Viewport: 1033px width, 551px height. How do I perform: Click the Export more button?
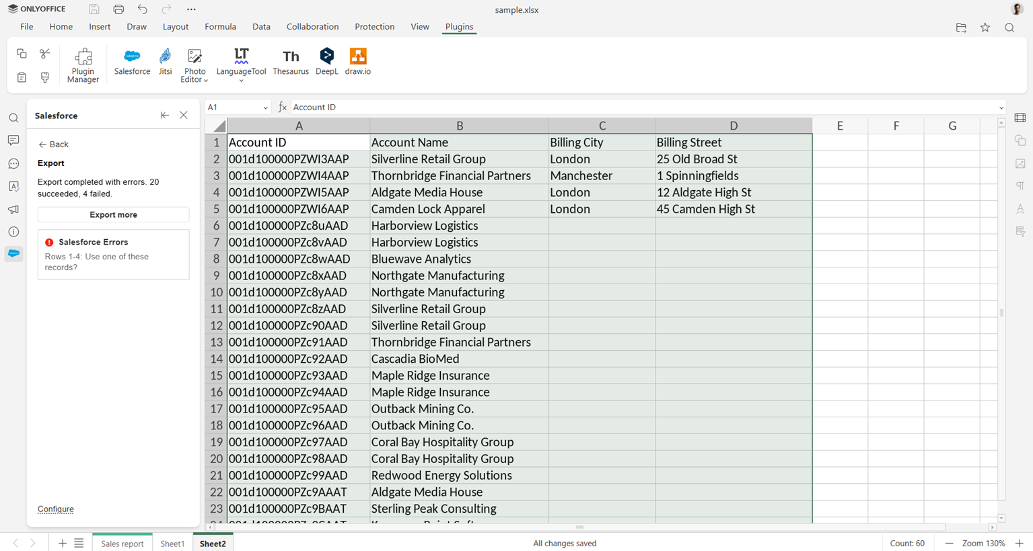pos(113,214)
